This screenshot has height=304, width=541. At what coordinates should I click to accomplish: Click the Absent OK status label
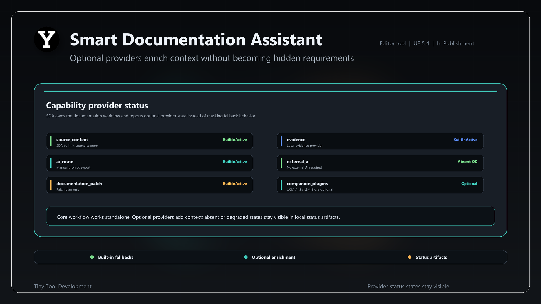coord(467,162)
